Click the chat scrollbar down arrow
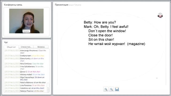The image size is (171, 96). coord(48,91)
